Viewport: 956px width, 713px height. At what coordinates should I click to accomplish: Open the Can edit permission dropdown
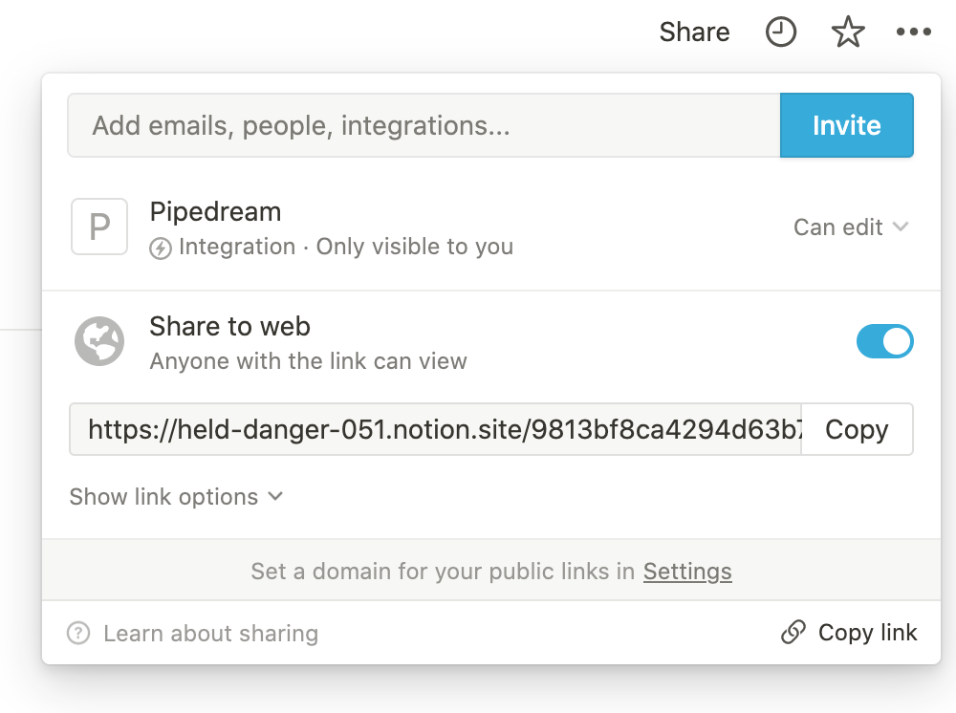(x=850, y=227)
